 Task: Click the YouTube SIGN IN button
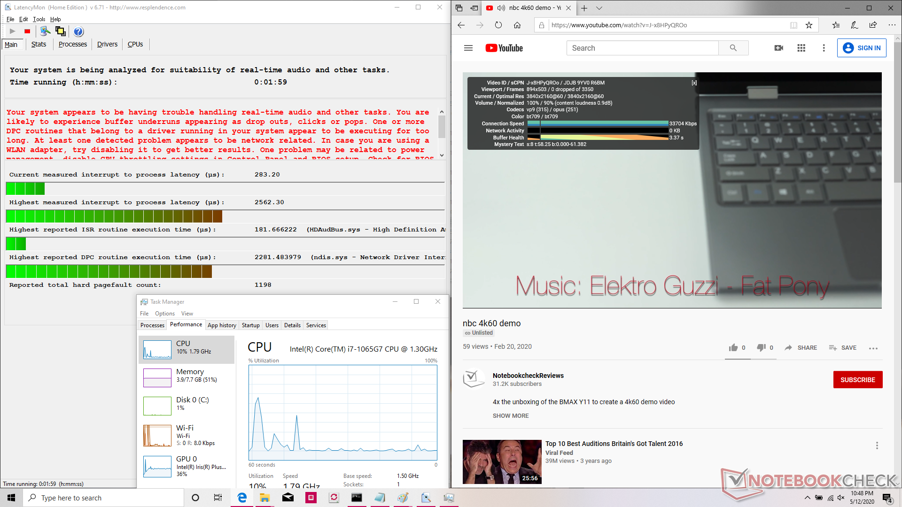(862, 48)
